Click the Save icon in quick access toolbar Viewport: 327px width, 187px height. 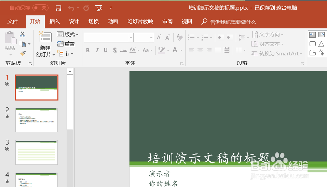pyautogui.click(x=58, y=8)
